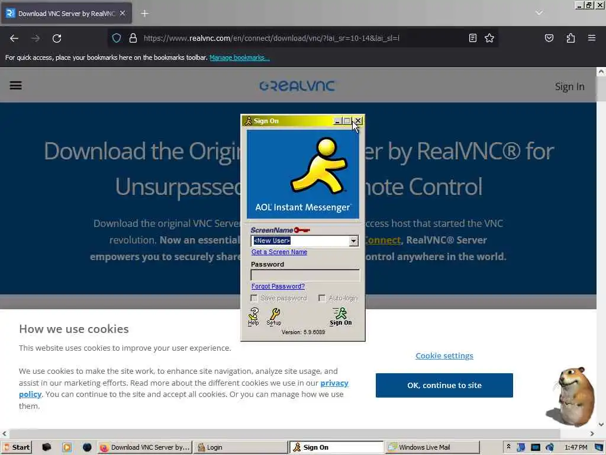Click the first blue tray icon
This screenshot has height=455, width=606.
521,447
